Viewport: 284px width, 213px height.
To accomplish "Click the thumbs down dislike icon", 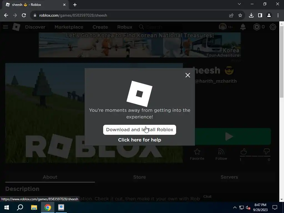I will point(267,151).
